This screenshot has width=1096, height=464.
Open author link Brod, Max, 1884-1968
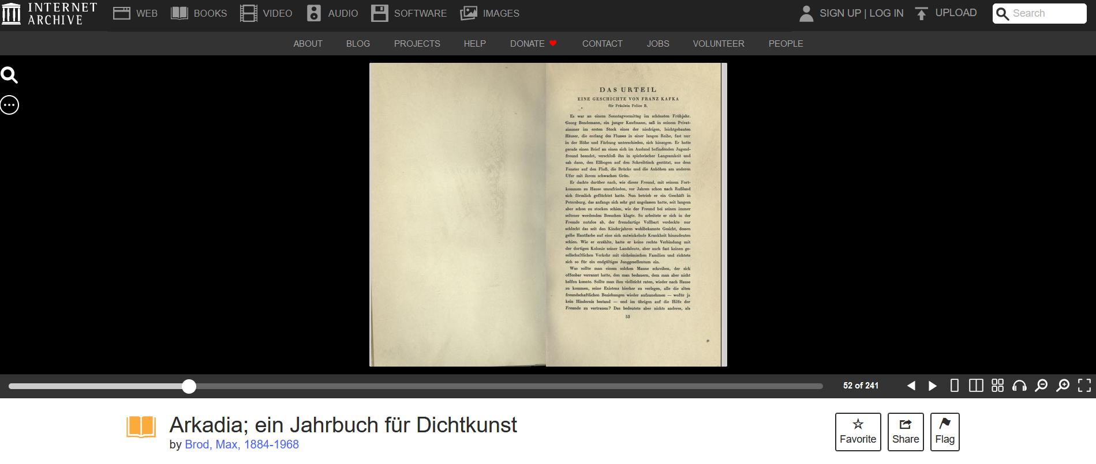242,444
